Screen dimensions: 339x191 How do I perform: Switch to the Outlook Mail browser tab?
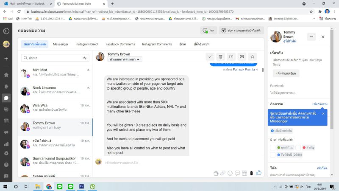(x=28, y=4)
